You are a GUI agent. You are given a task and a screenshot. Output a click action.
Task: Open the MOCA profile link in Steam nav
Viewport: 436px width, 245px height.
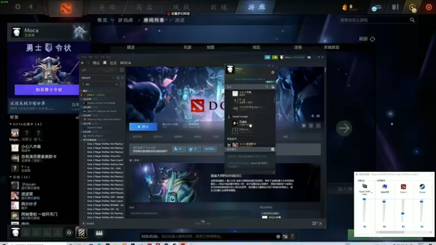click(x=125, y=63)
